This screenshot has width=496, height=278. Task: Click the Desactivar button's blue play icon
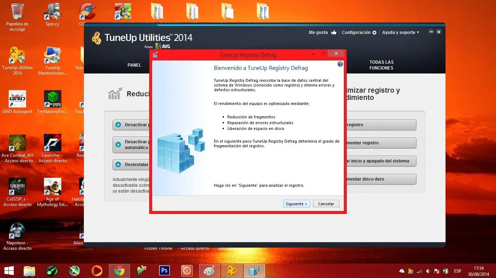(118, 125)
